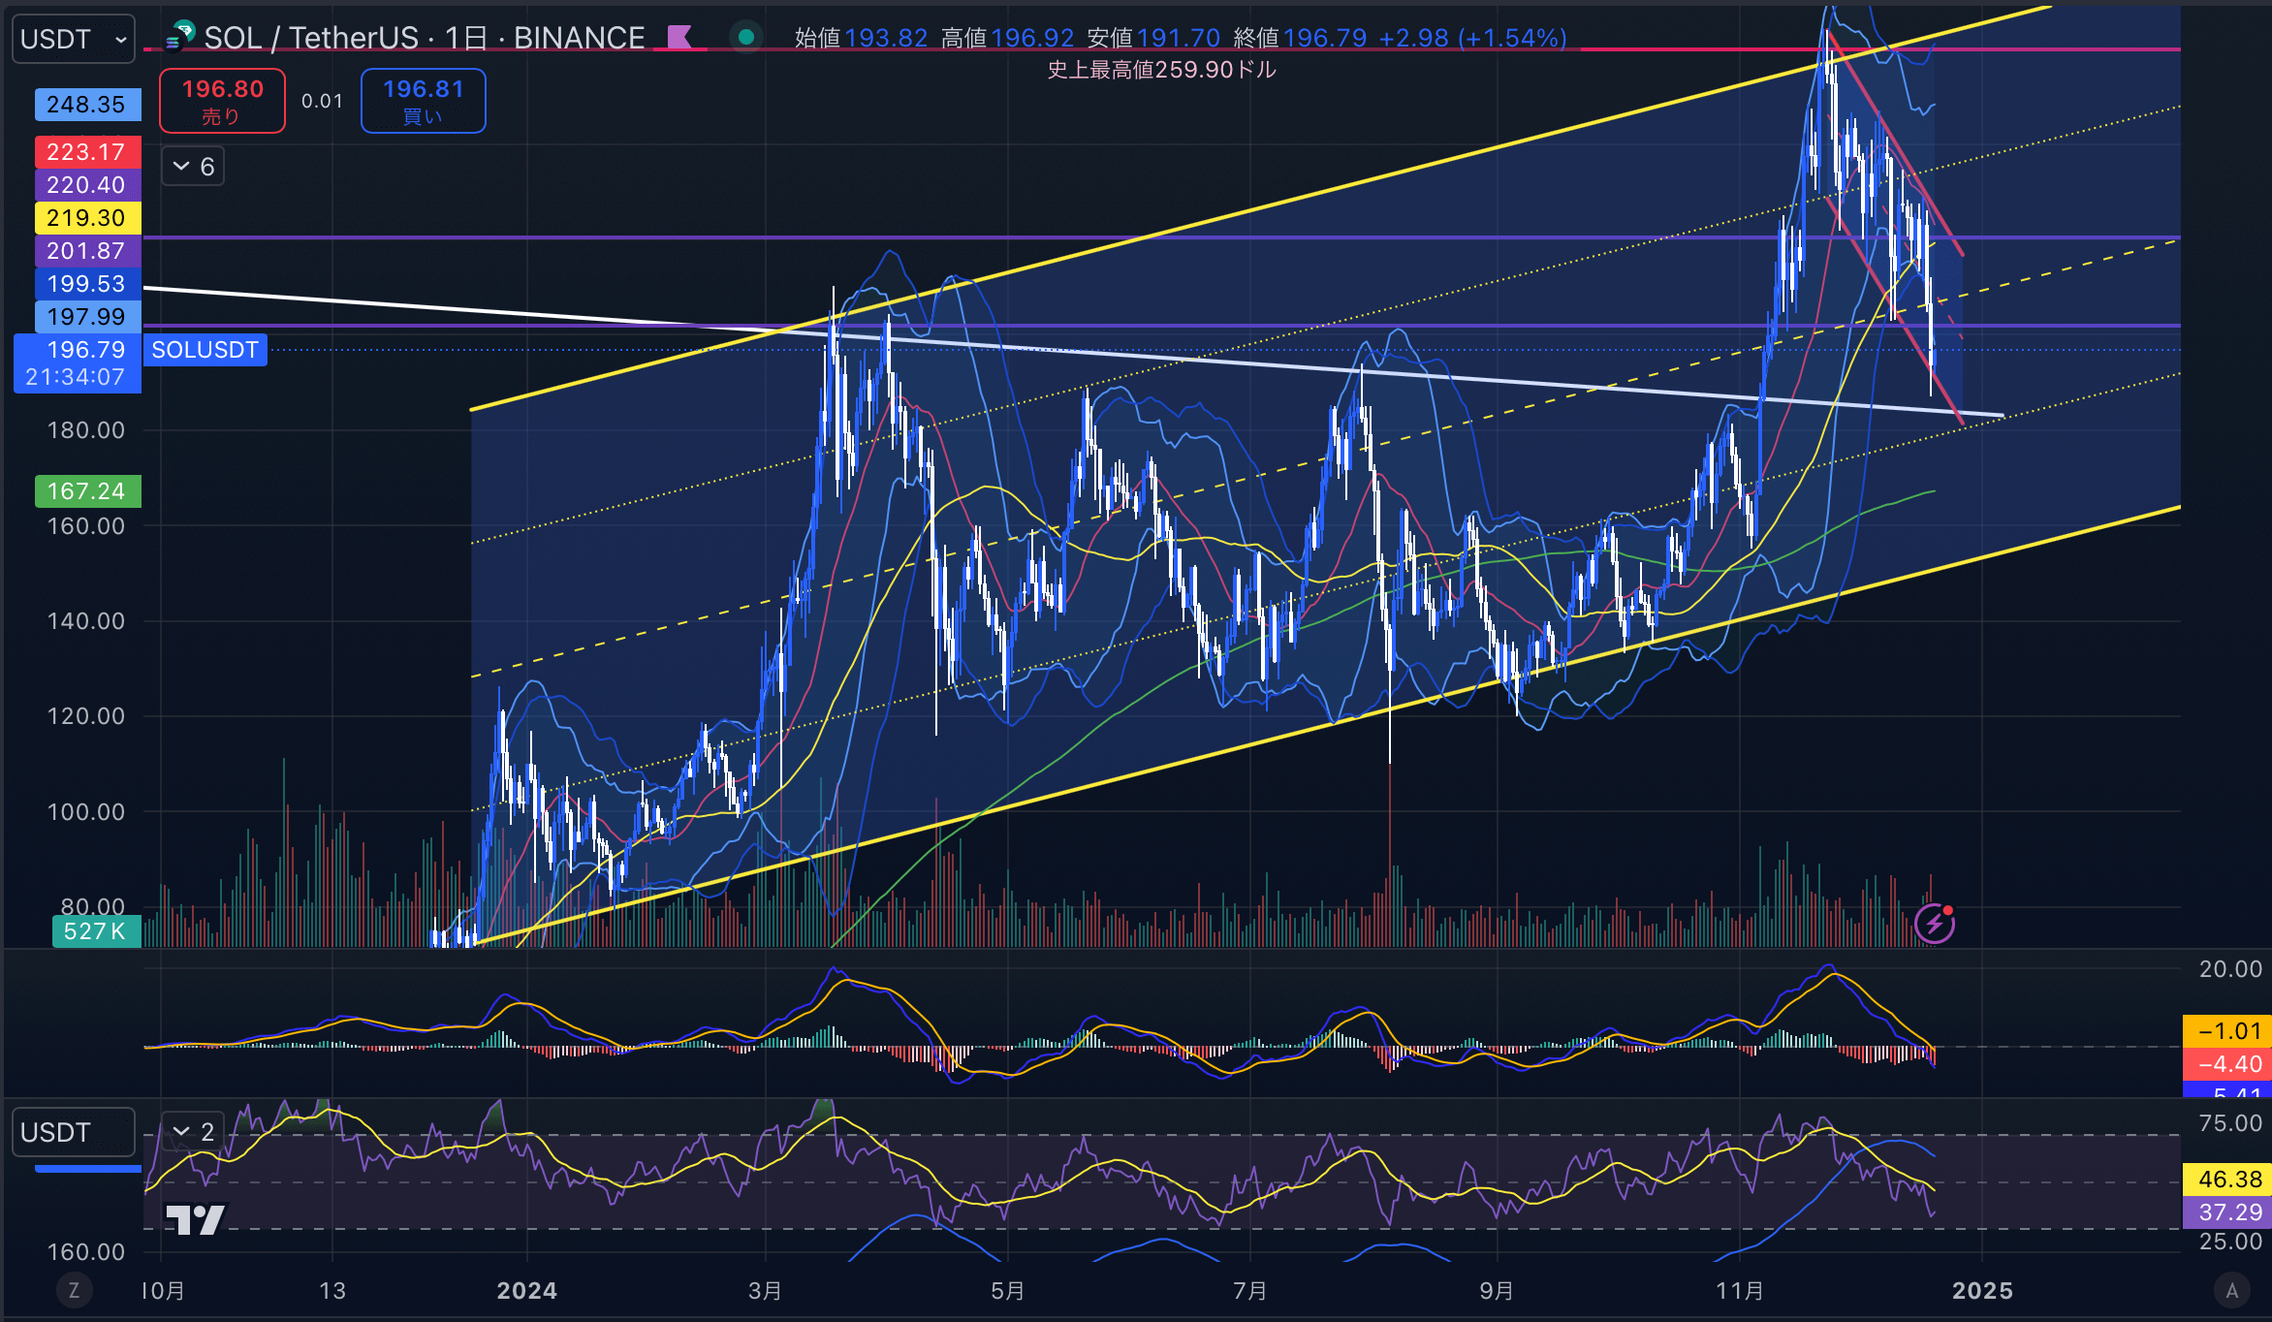This screenshot has width=2272, height=1322.
Task: Click the blue 199.53 price label
Action: pos(87,284)
